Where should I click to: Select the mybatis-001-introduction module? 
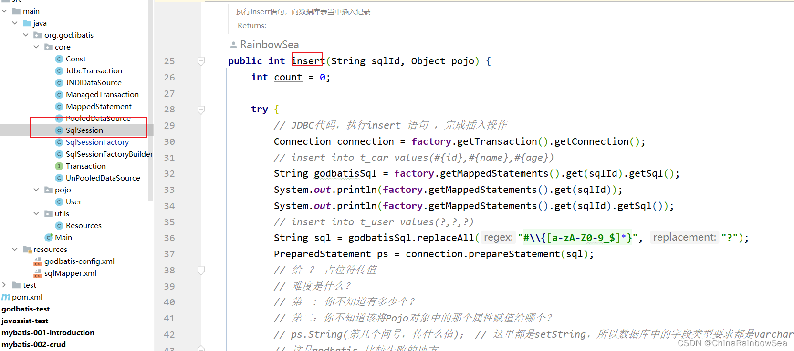point(48,332)
